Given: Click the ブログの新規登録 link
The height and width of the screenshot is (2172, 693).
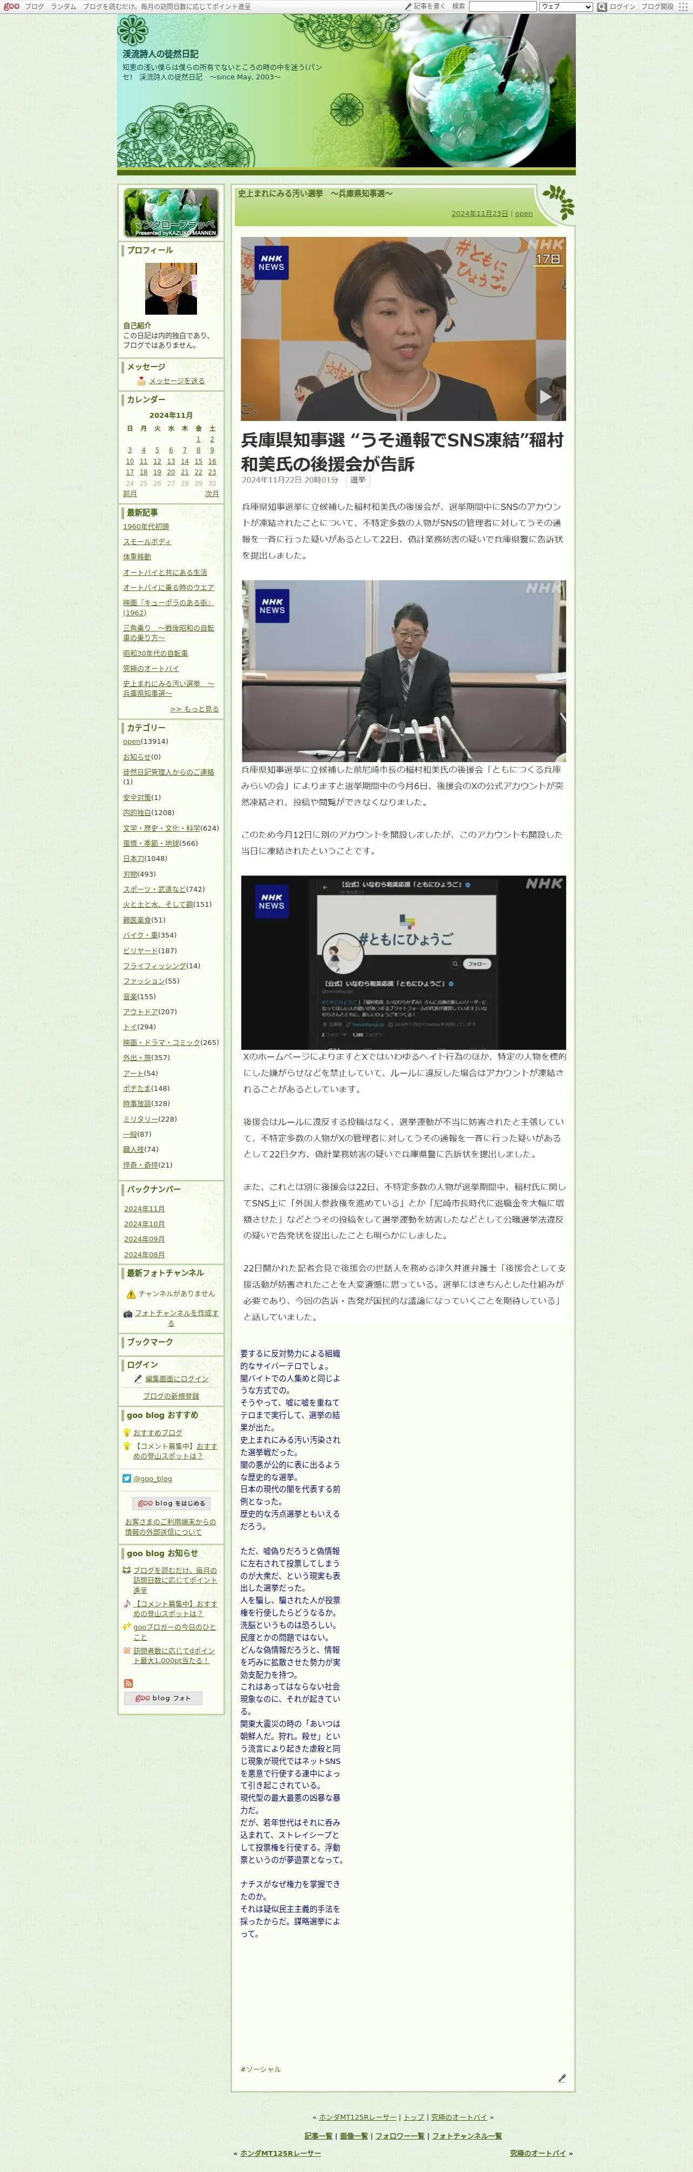Looking at the screenshot, I should 171,1396.
